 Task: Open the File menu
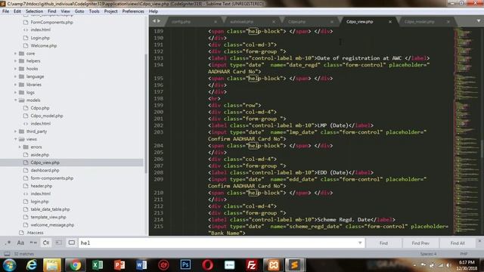(5, 11)
